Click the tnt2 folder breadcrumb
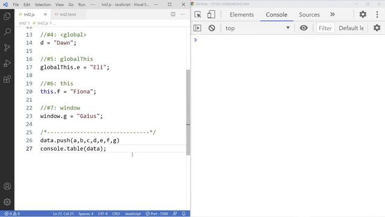This screenshot has width=385, height=217. 22,23
